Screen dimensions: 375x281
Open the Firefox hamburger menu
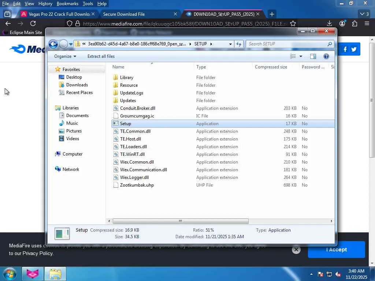(x=367, y=23)
